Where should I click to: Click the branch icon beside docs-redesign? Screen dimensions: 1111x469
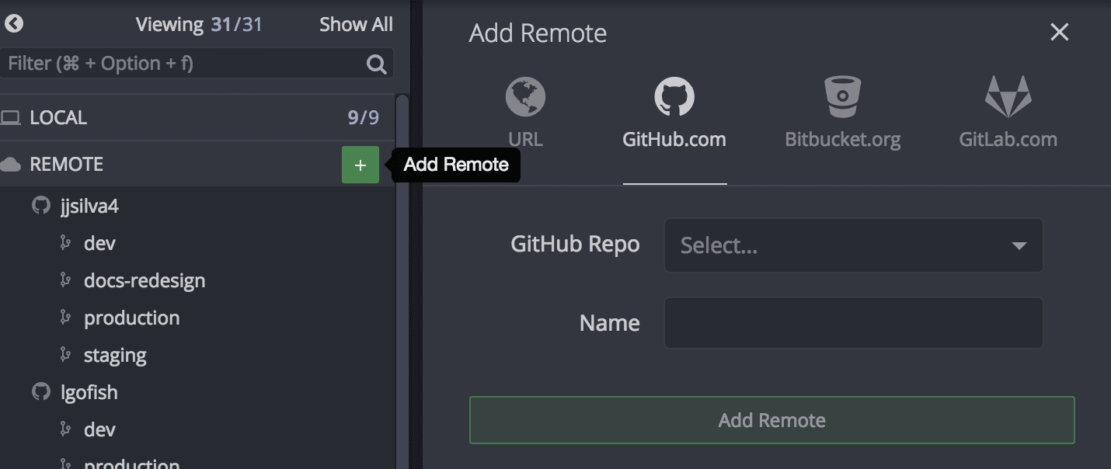(x=67, y=280)
